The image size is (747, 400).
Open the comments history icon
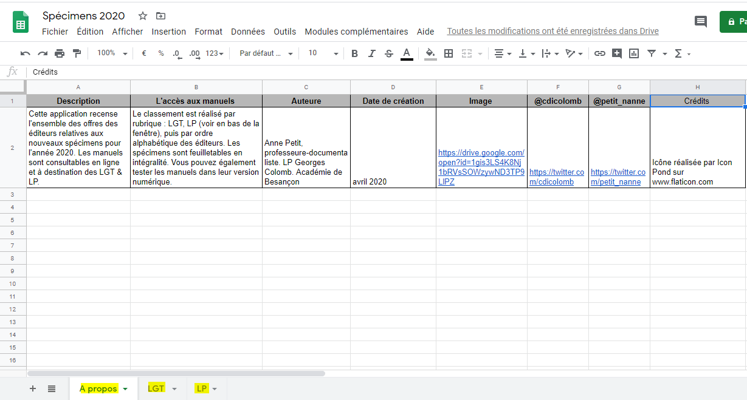click(x=701, y=21)
